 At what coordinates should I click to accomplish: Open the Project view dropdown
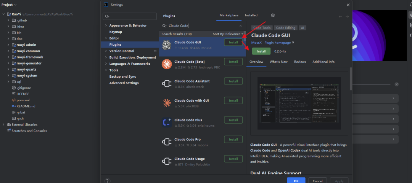pos(9,5)
